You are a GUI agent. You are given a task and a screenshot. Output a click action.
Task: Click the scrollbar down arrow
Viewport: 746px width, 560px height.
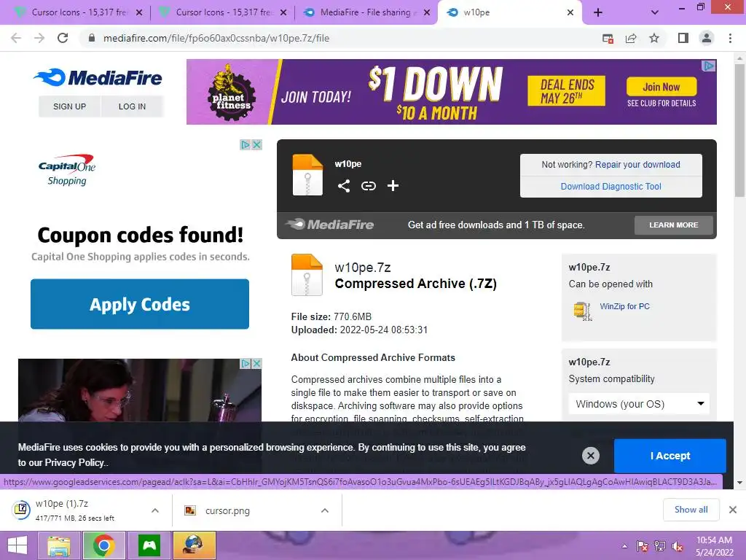(740, 483)
